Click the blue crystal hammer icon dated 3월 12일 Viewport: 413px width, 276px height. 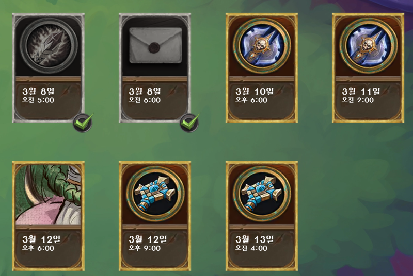[x=155, y=194]
